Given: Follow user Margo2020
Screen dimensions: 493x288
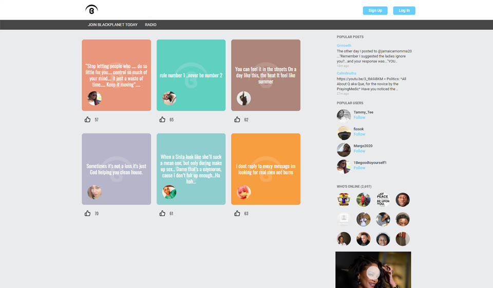Looking at the screenshot, I should pos(359,151).
